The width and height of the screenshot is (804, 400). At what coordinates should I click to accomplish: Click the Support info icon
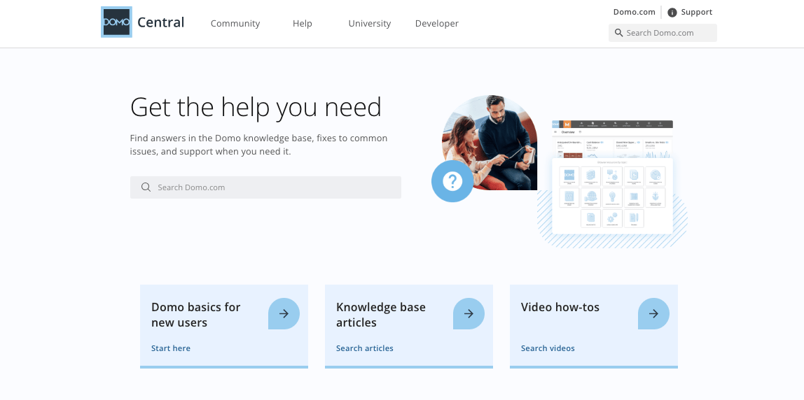(672, 13)
